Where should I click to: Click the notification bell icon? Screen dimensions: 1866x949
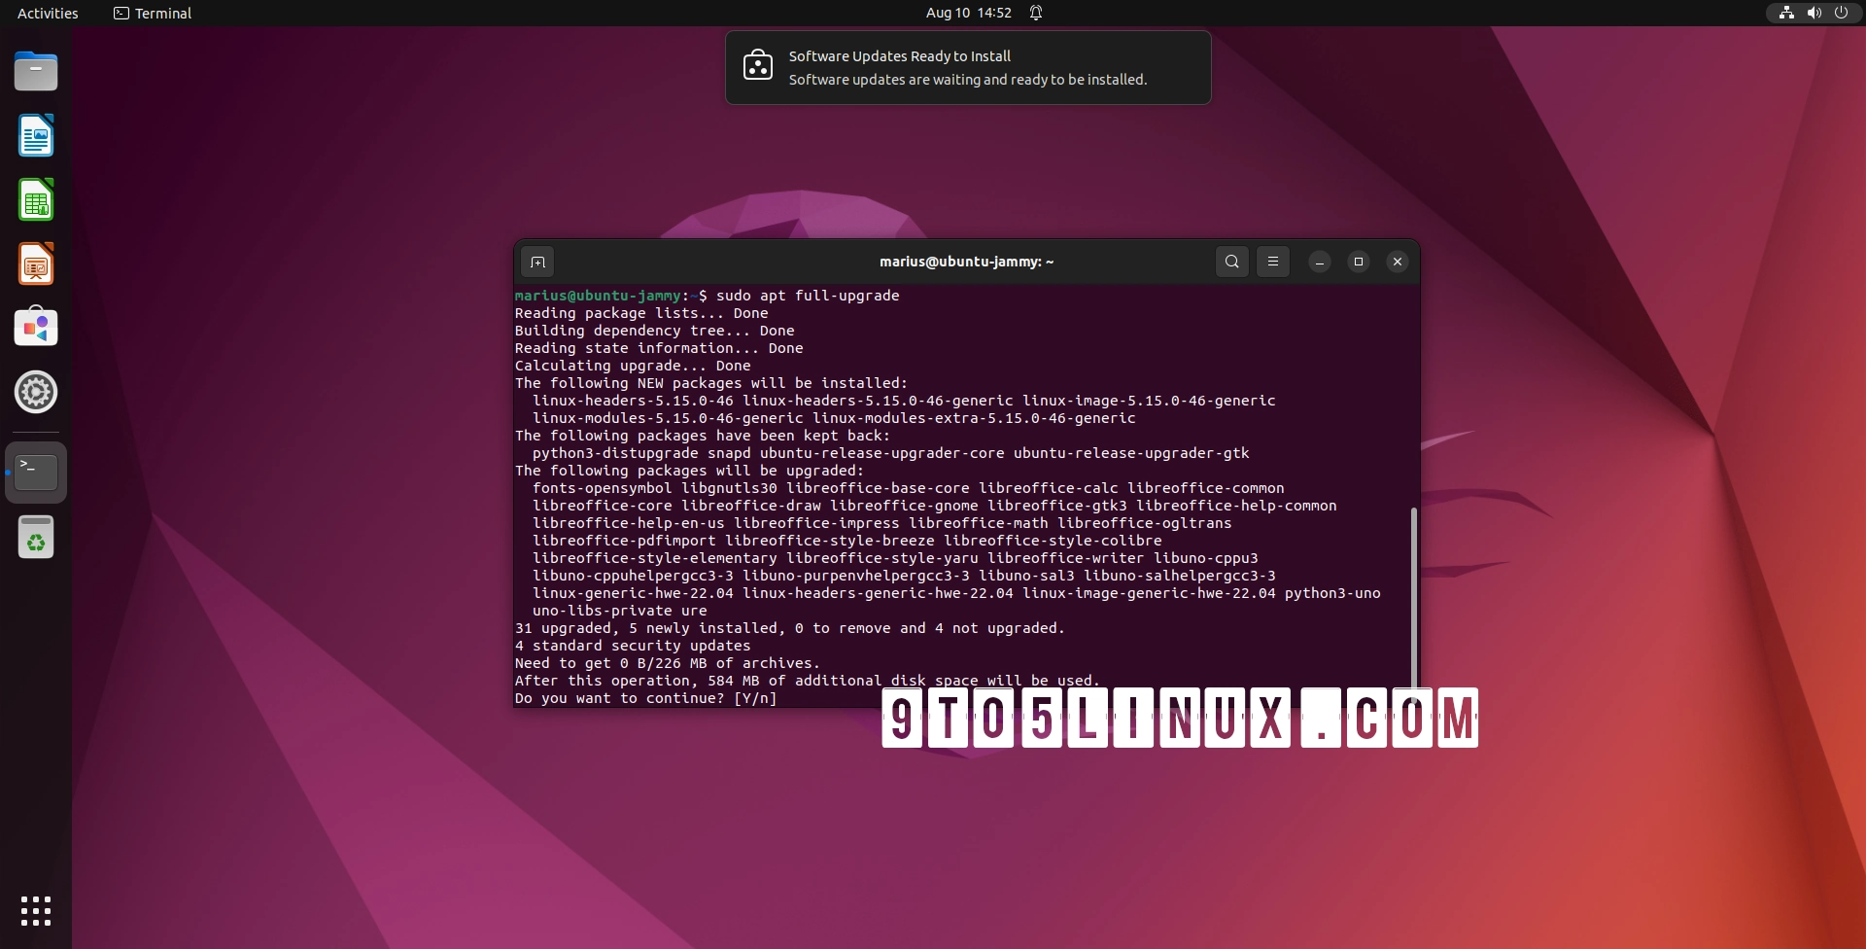click(1036, 13)
